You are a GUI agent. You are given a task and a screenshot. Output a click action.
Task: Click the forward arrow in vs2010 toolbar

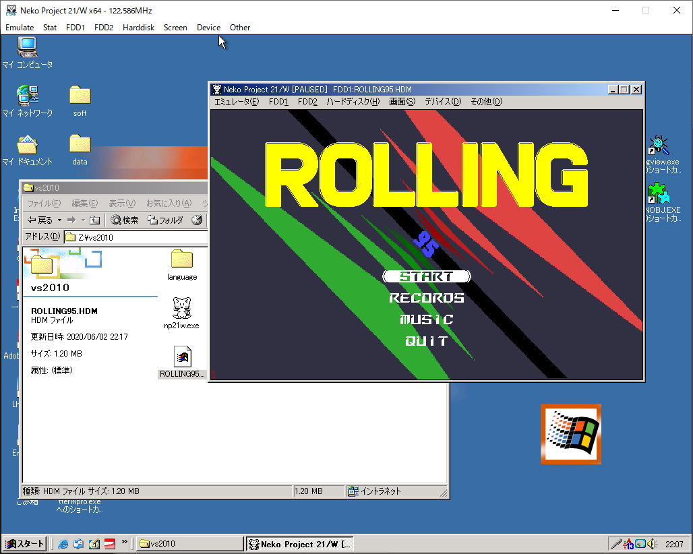coord(71,220)
